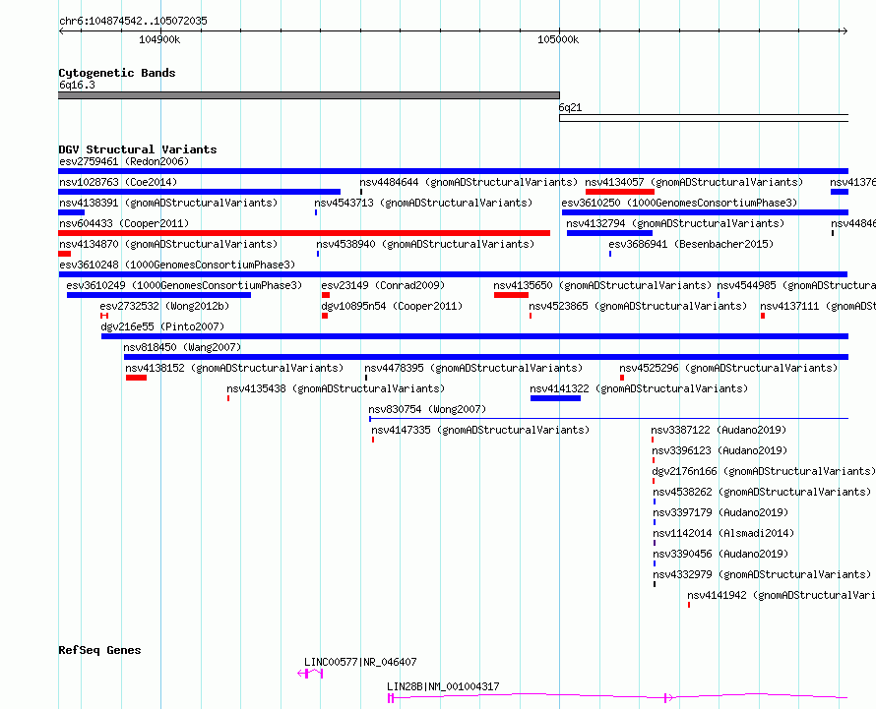Select nsv4525296 variant label
Viewport: 876px width, 709px height.
tap(728, 368)
